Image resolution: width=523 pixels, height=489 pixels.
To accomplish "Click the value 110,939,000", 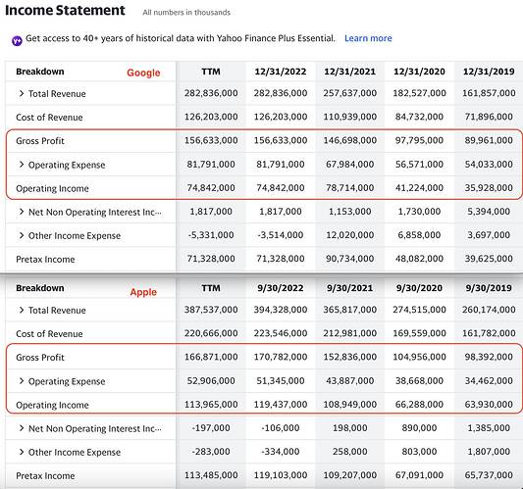I will (350, 117).
